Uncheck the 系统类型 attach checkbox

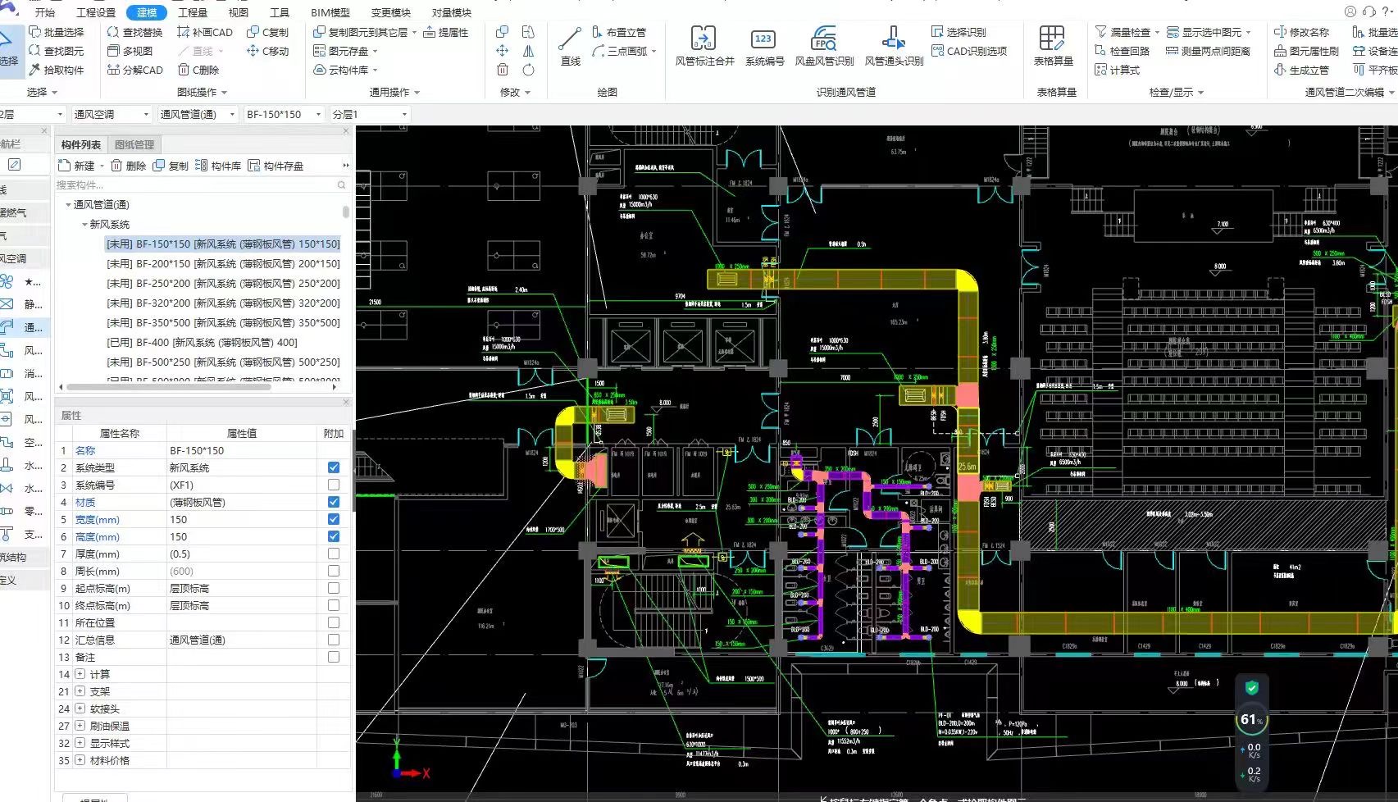pos(333,467)
